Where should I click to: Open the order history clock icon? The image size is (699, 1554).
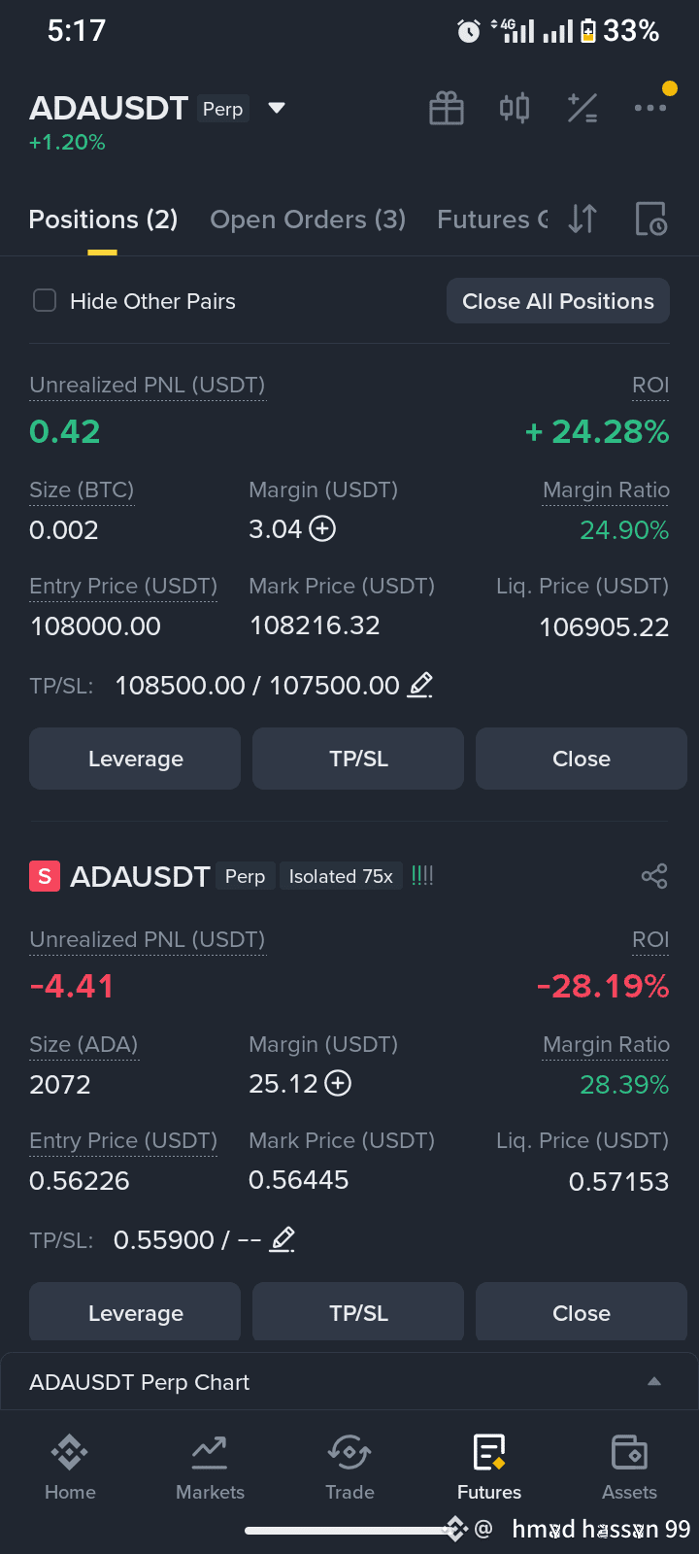(650, 220)
